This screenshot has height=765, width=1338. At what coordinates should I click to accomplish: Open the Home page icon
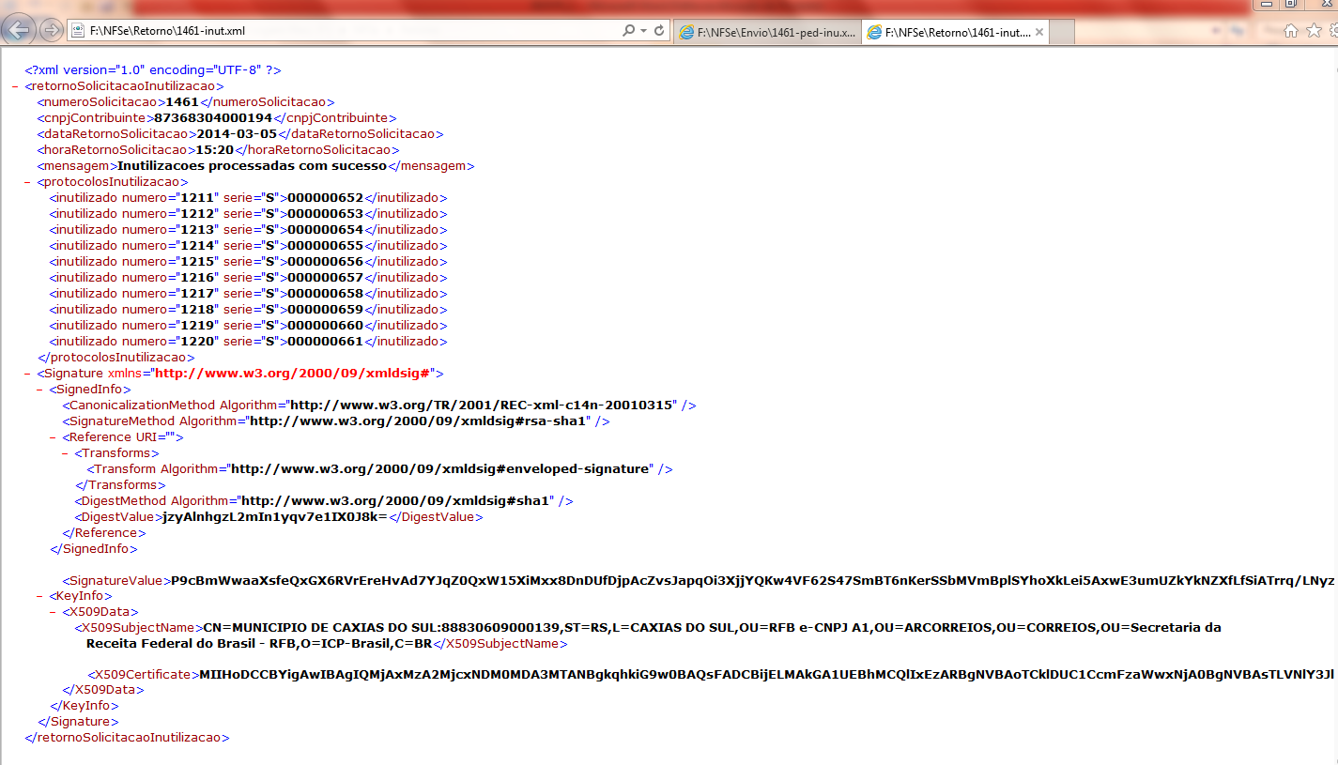[x=1291, y=31]
